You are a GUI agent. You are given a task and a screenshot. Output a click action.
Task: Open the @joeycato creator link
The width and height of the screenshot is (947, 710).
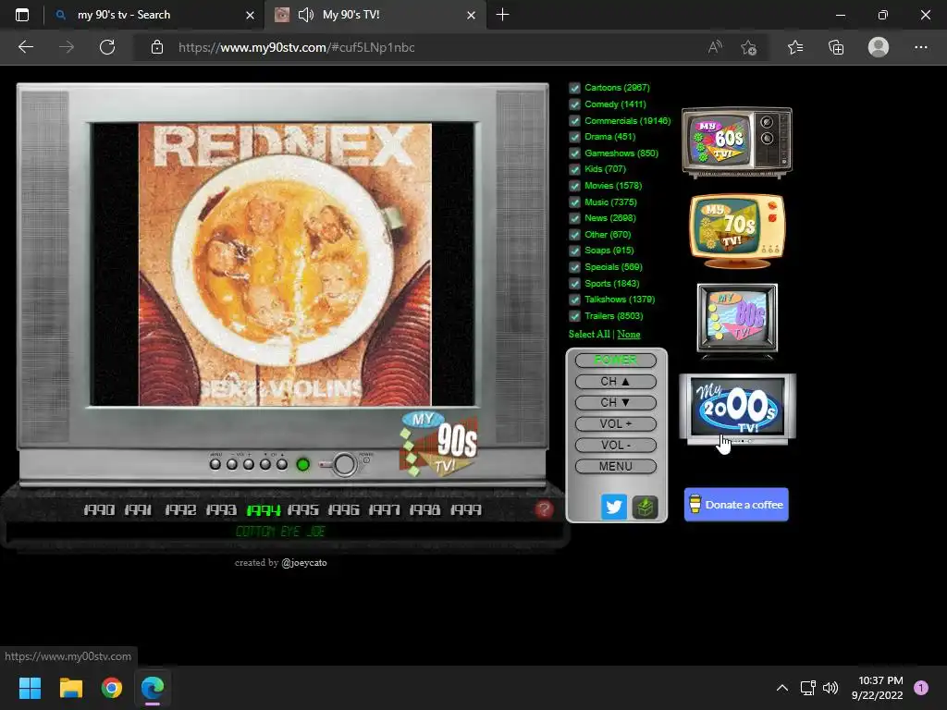tap(303, 563)
